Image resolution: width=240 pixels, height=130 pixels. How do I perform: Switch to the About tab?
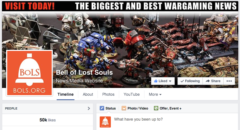[88, 95]
